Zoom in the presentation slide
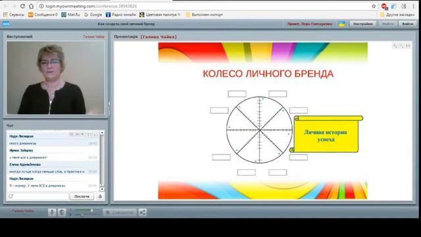 click(395, 46)
